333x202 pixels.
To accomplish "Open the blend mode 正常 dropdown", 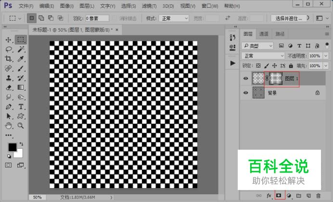I will click(x=263, y=56).
